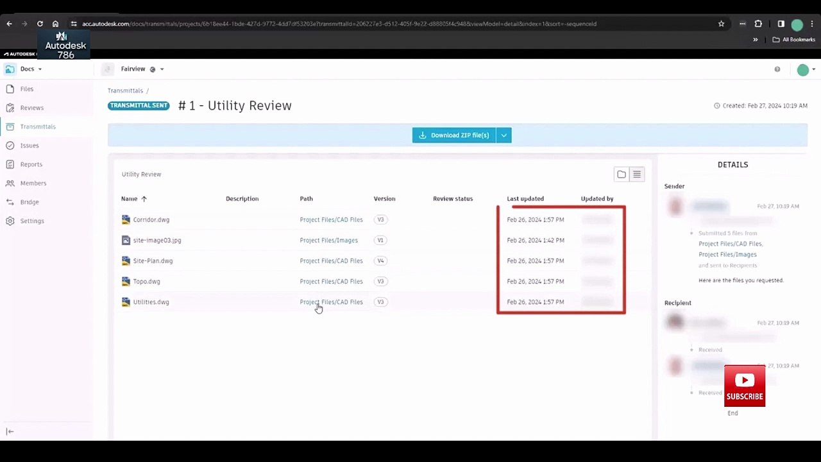The height and width of the screenshot is (462, 821).
Task: Click the V4 version badge for Site-Plan.dwg
Action: tap(380, 261)
